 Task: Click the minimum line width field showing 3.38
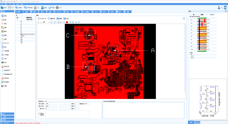click(x=51, y=104)
